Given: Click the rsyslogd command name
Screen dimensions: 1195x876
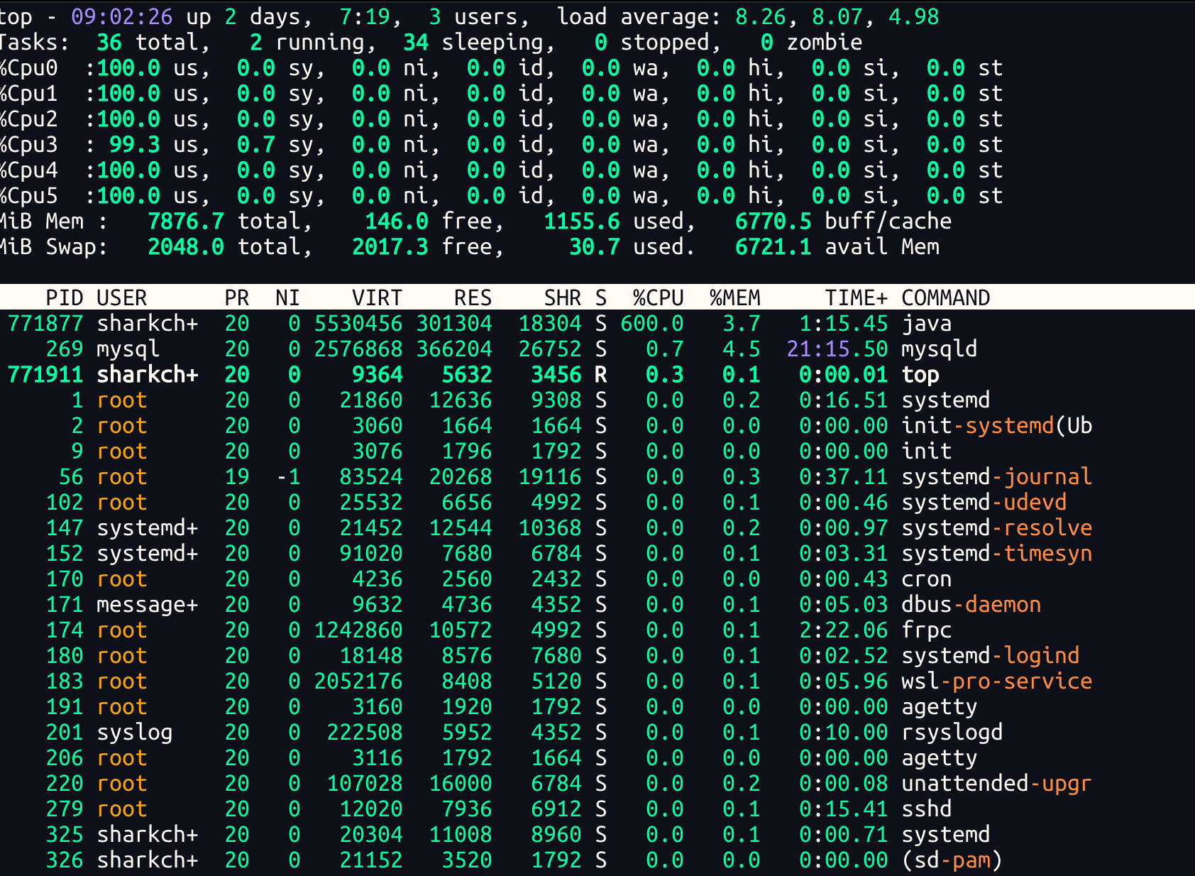Looking at the screenshot, I should (x=952, y=733).
